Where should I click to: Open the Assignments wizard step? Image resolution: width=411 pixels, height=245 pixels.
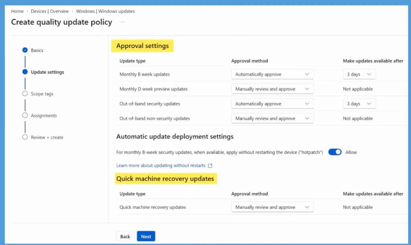click(44, 115)
